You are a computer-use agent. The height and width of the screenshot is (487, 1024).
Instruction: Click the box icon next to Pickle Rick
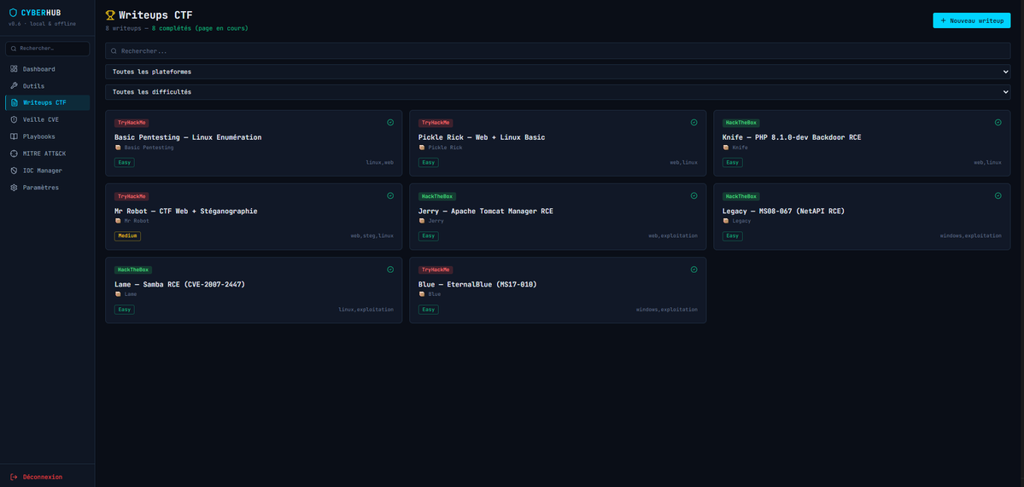click(x=422, y=148)
